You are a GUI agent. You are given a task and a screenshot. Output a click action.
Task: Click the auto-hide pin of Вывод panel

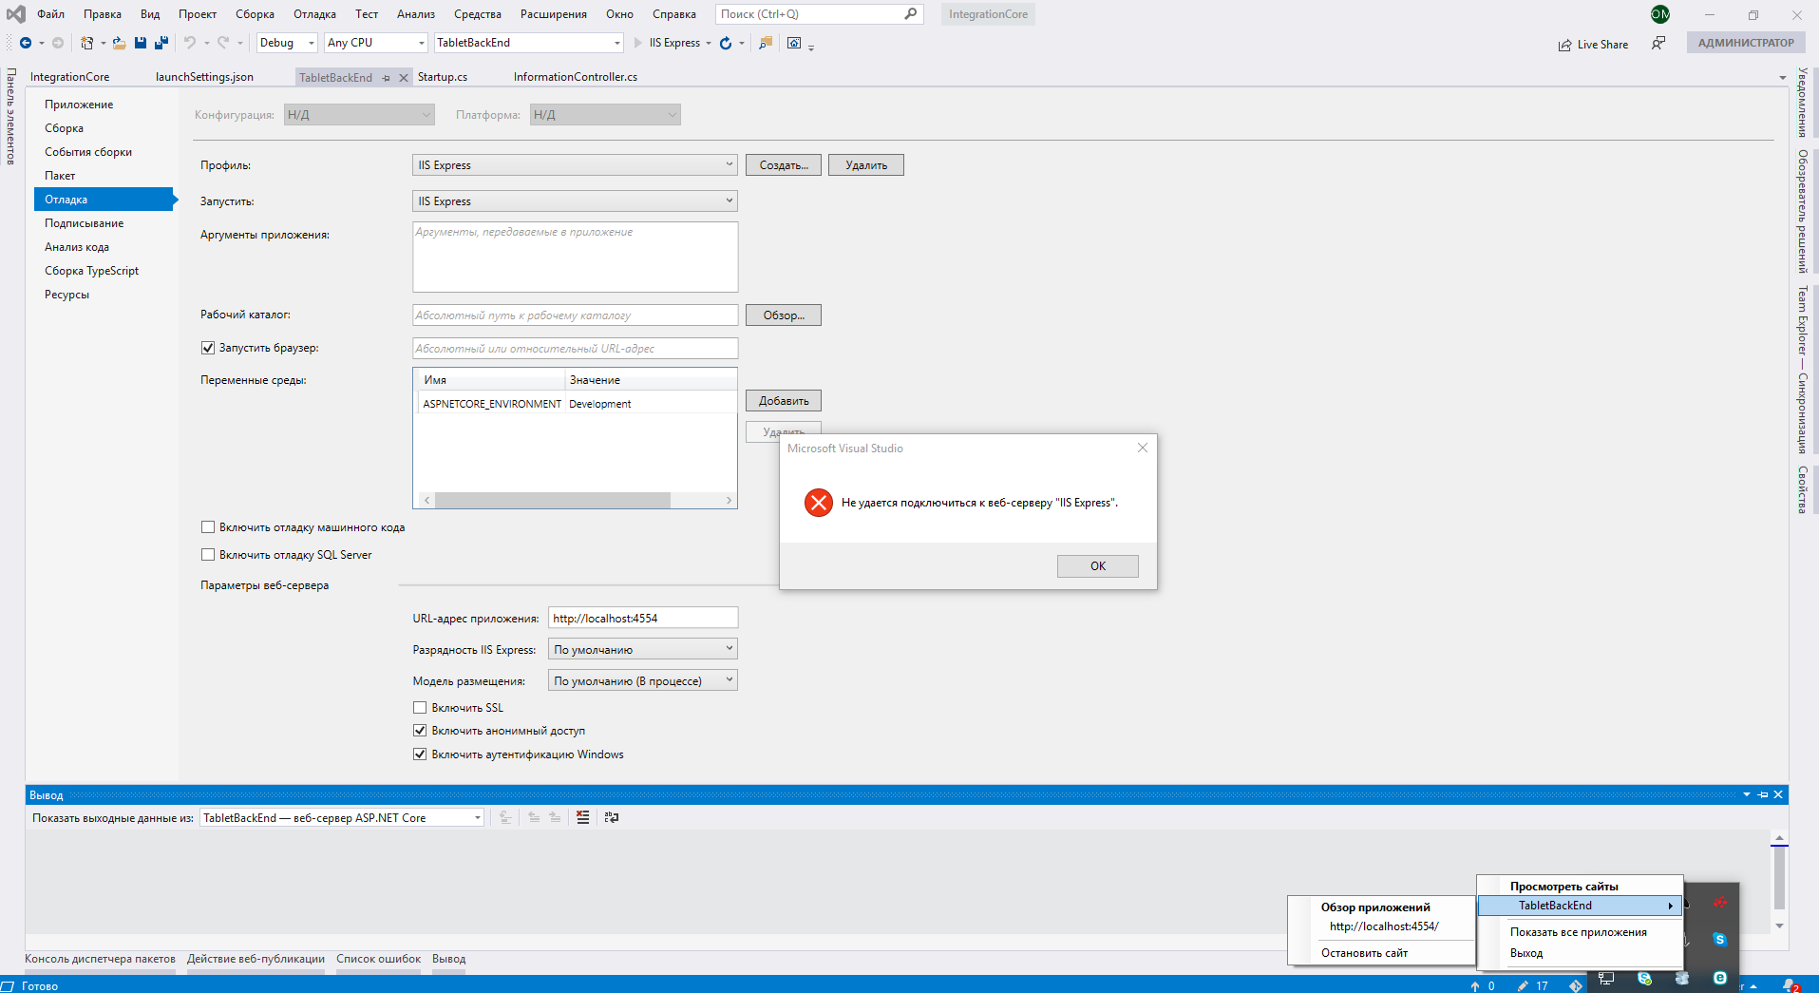pyautogui.click(x=1763, y=794)
